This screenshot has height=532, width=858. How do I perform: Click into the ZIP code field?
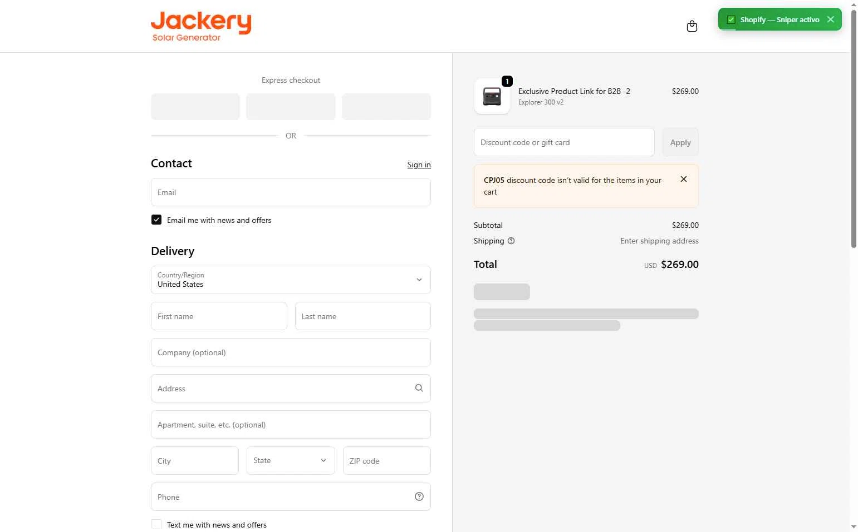pyautogui.click(x=386, y=460)
